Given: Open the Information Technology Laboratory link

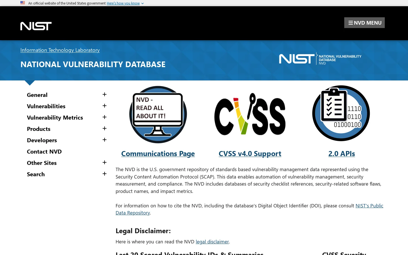Looking at the screenshot, I should pos(60,50).
